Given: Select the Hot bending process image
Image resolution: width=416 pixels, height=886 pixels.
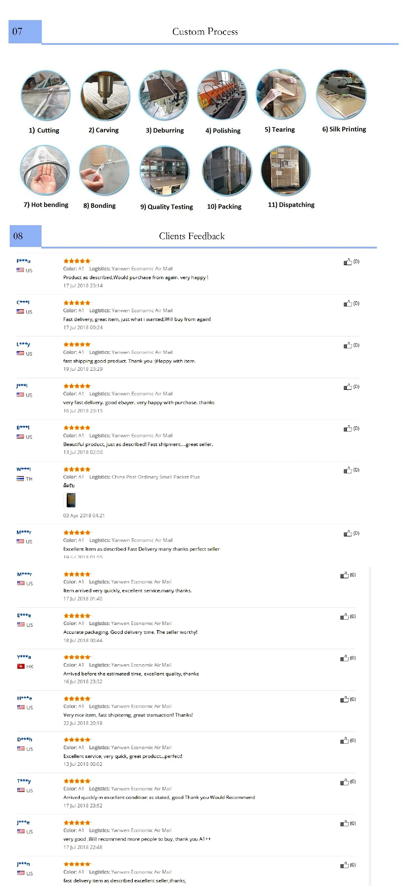Looking at the screenshot, I should pyautogui.click(x=45, y=171).
